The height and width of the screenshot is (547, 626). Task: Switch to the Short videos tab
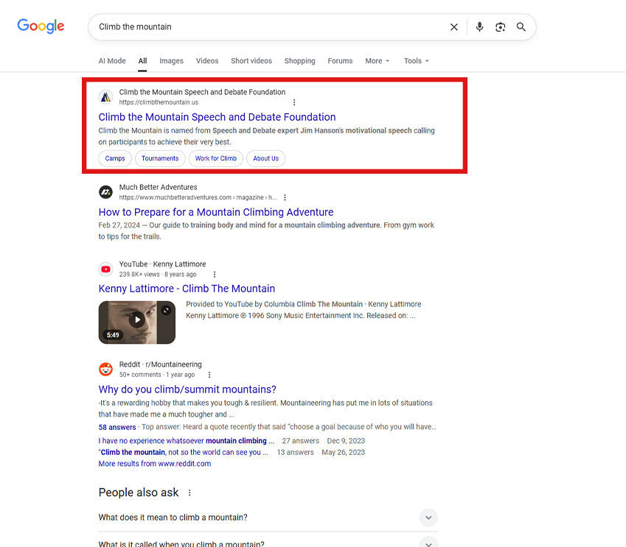(x=251, y=61)
